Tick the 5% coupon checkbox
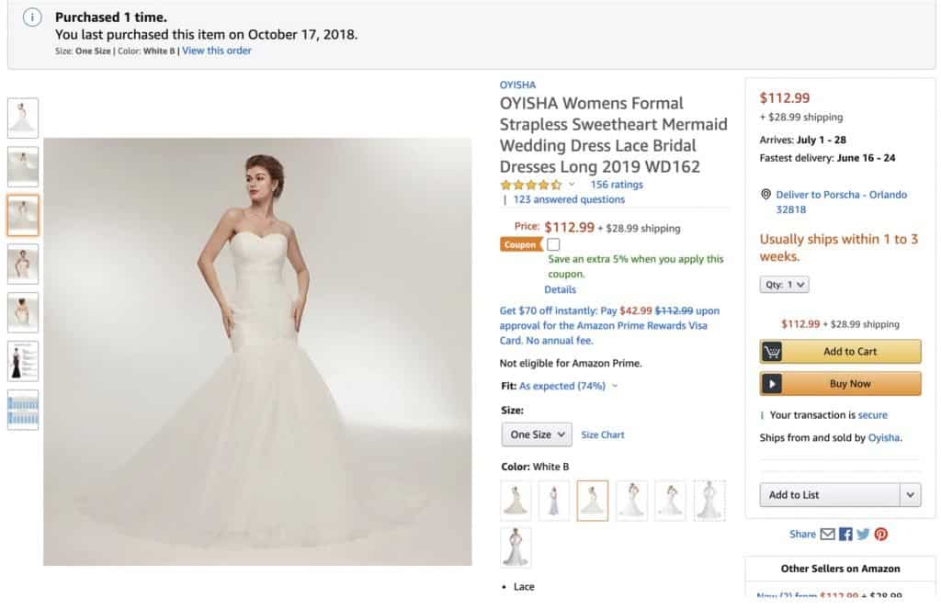The height and width of the screenshot is (609, 941). [553, 244]
